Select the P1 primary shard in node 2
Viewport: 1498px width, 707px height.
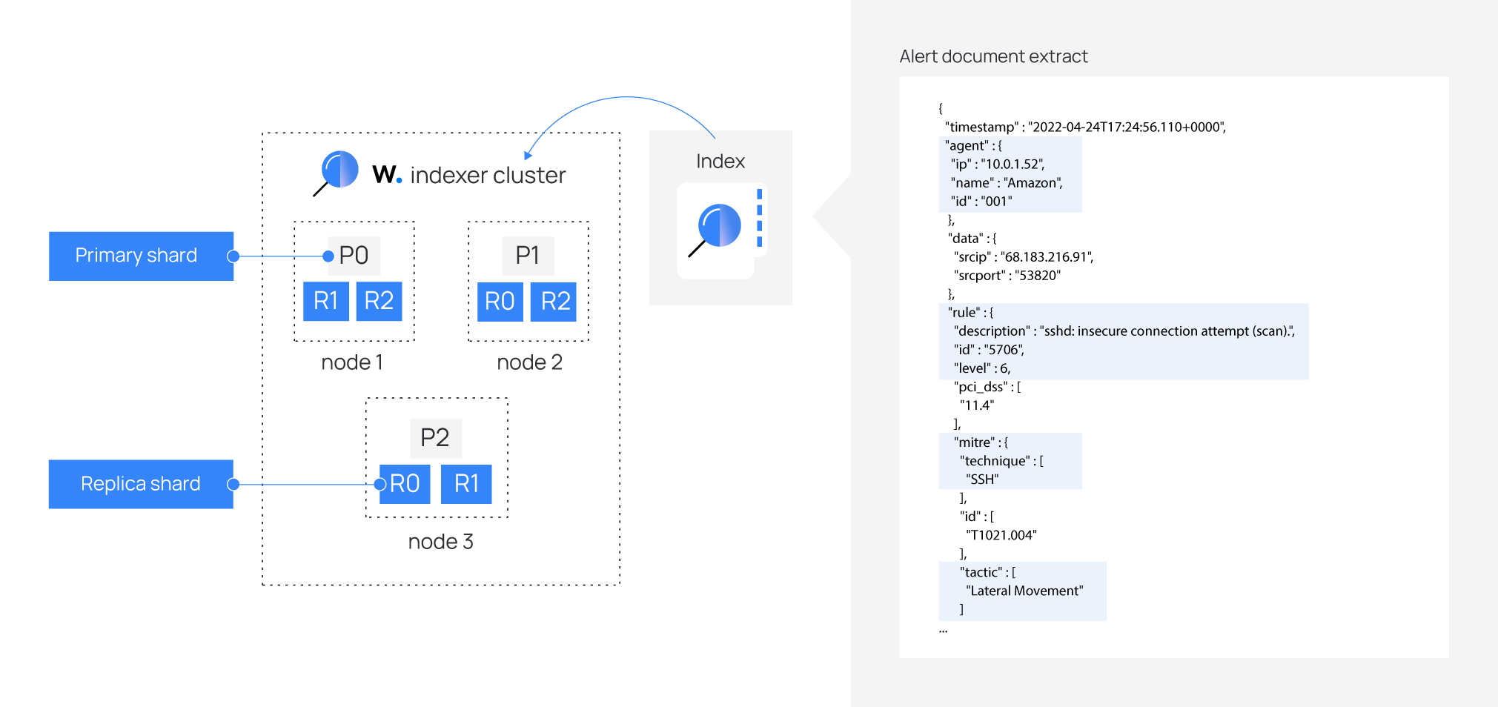point(528,255)
